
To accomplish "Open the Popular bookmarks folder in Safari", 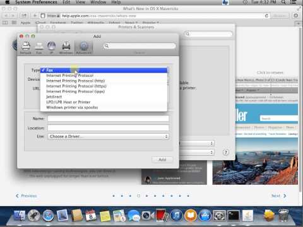I will tap(150, 23).
